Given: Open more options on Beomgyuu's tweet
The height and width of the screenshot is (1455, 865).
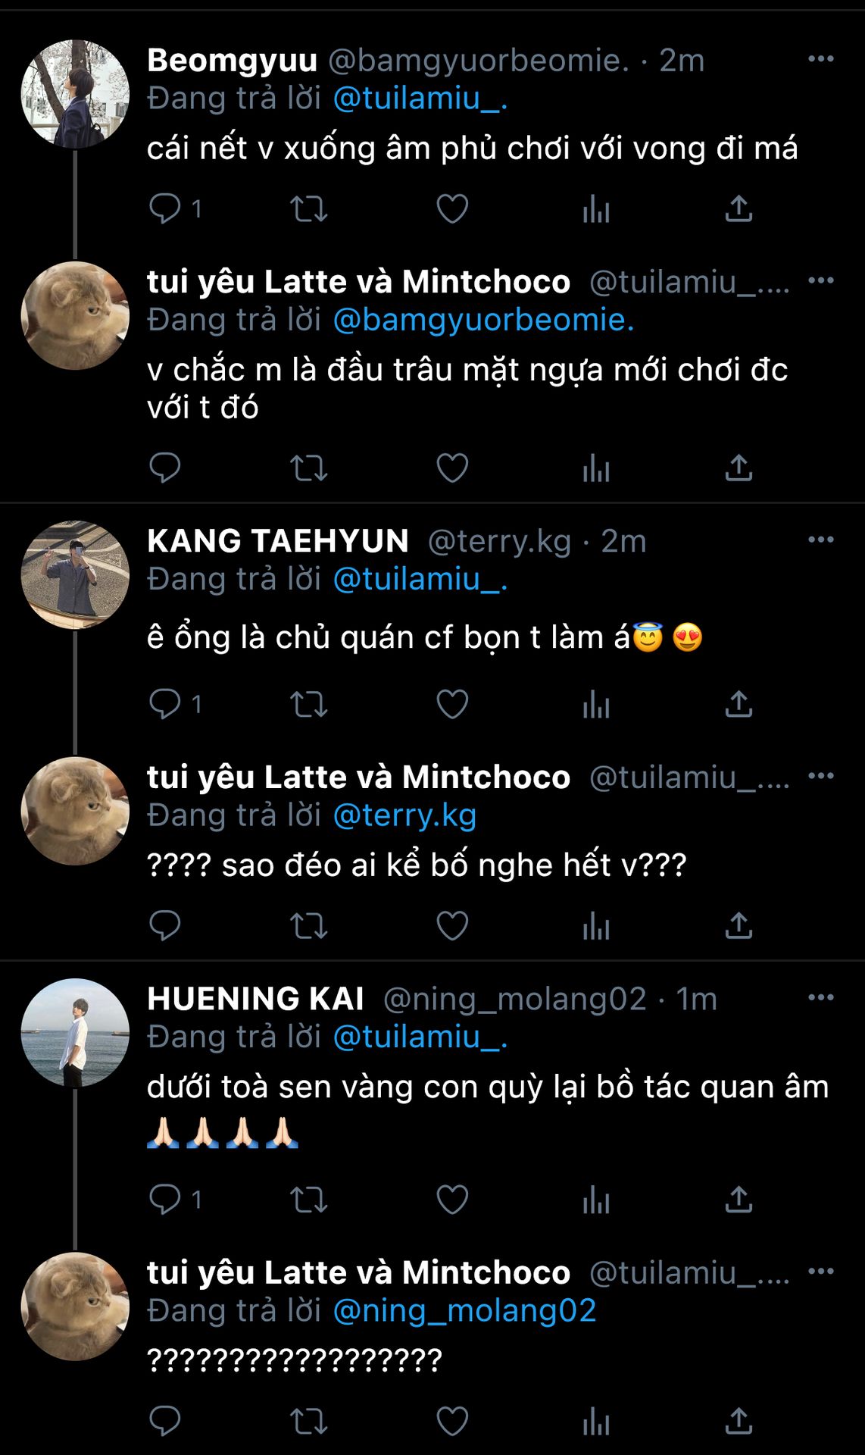Looking at the screenshot, I should [820, 59].
